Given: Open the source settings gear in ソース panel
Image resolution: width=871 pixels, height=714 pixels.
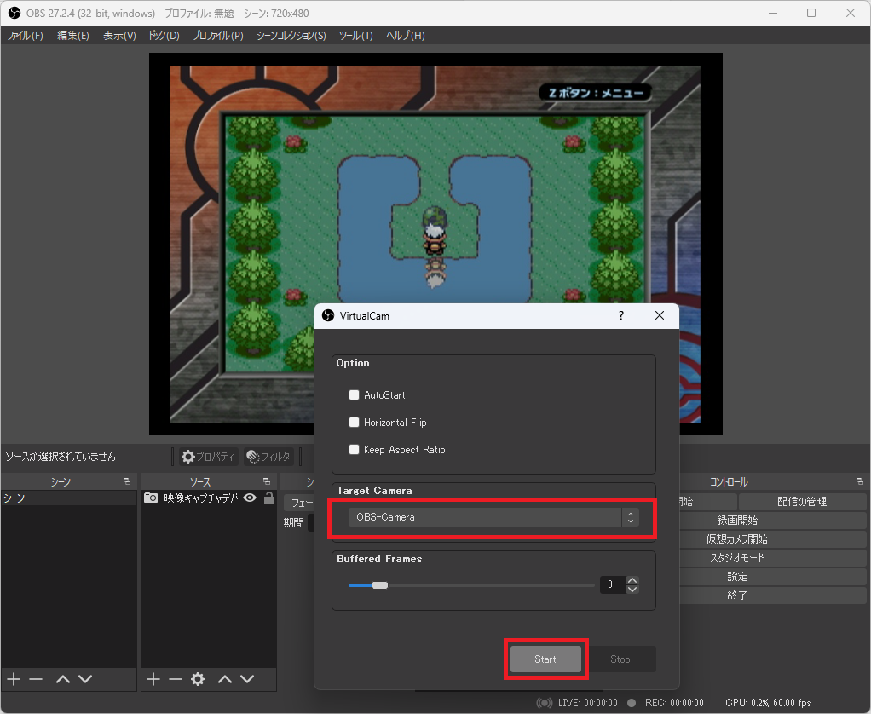Looking at the screenshot, I should pyautogui.click(x=197, y=679).
